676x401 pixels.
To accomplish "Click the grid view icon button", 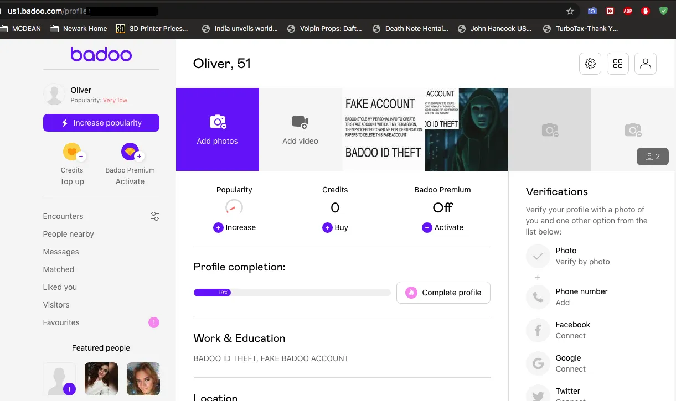I will 618,64.
